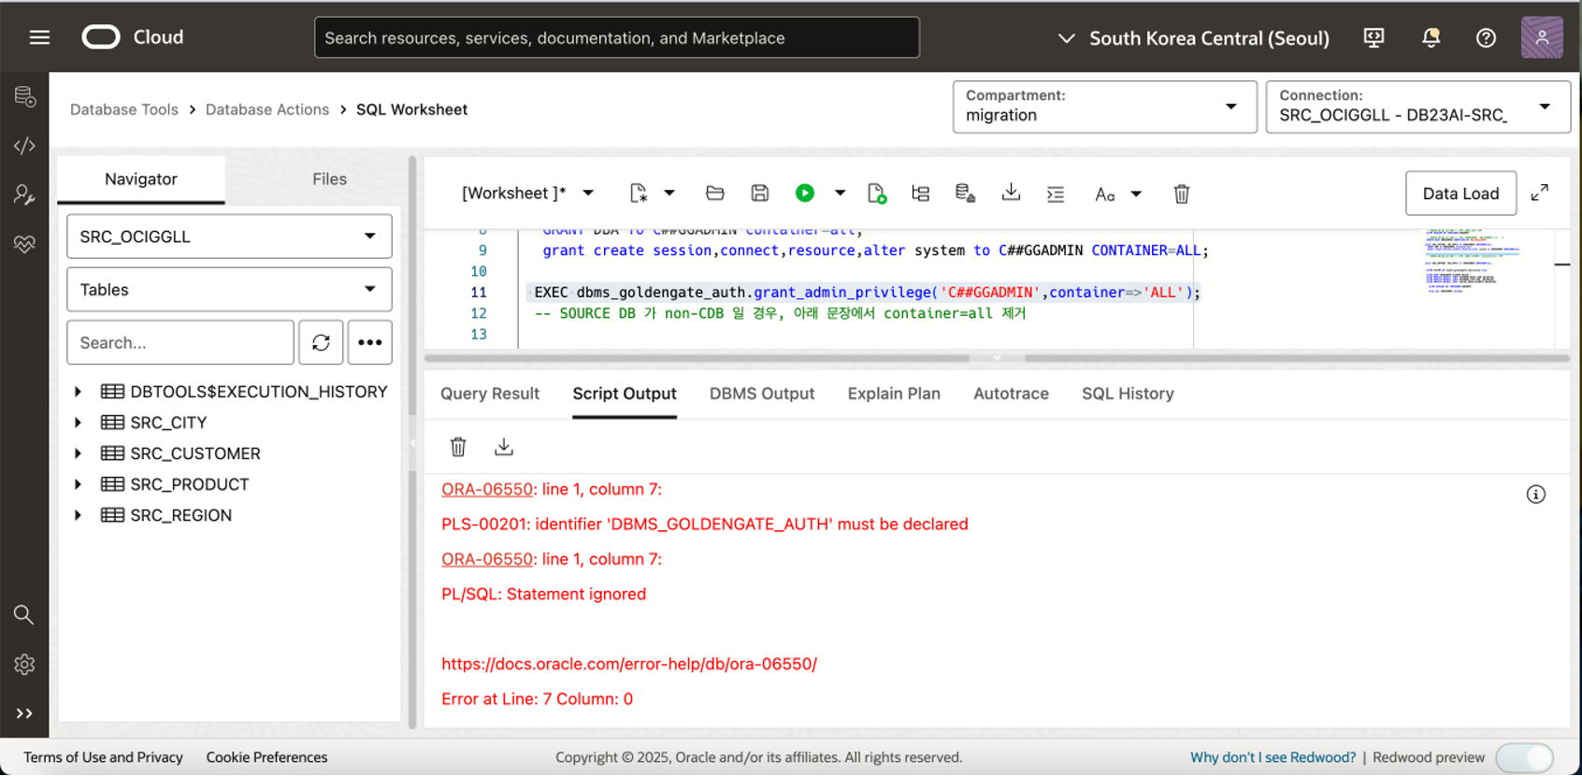Switch to the Autotrace tab
This screenshot has height=776, width=1582.
(1011, 394)
